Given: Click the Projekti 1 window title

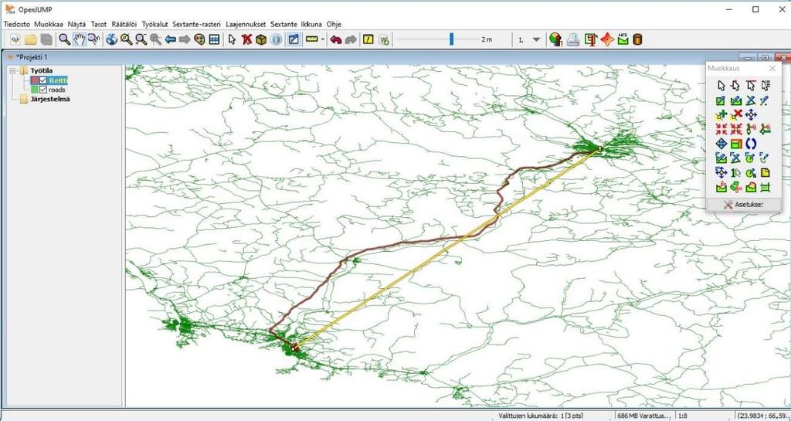Looking at the screenshot, I should click(31, 57).
